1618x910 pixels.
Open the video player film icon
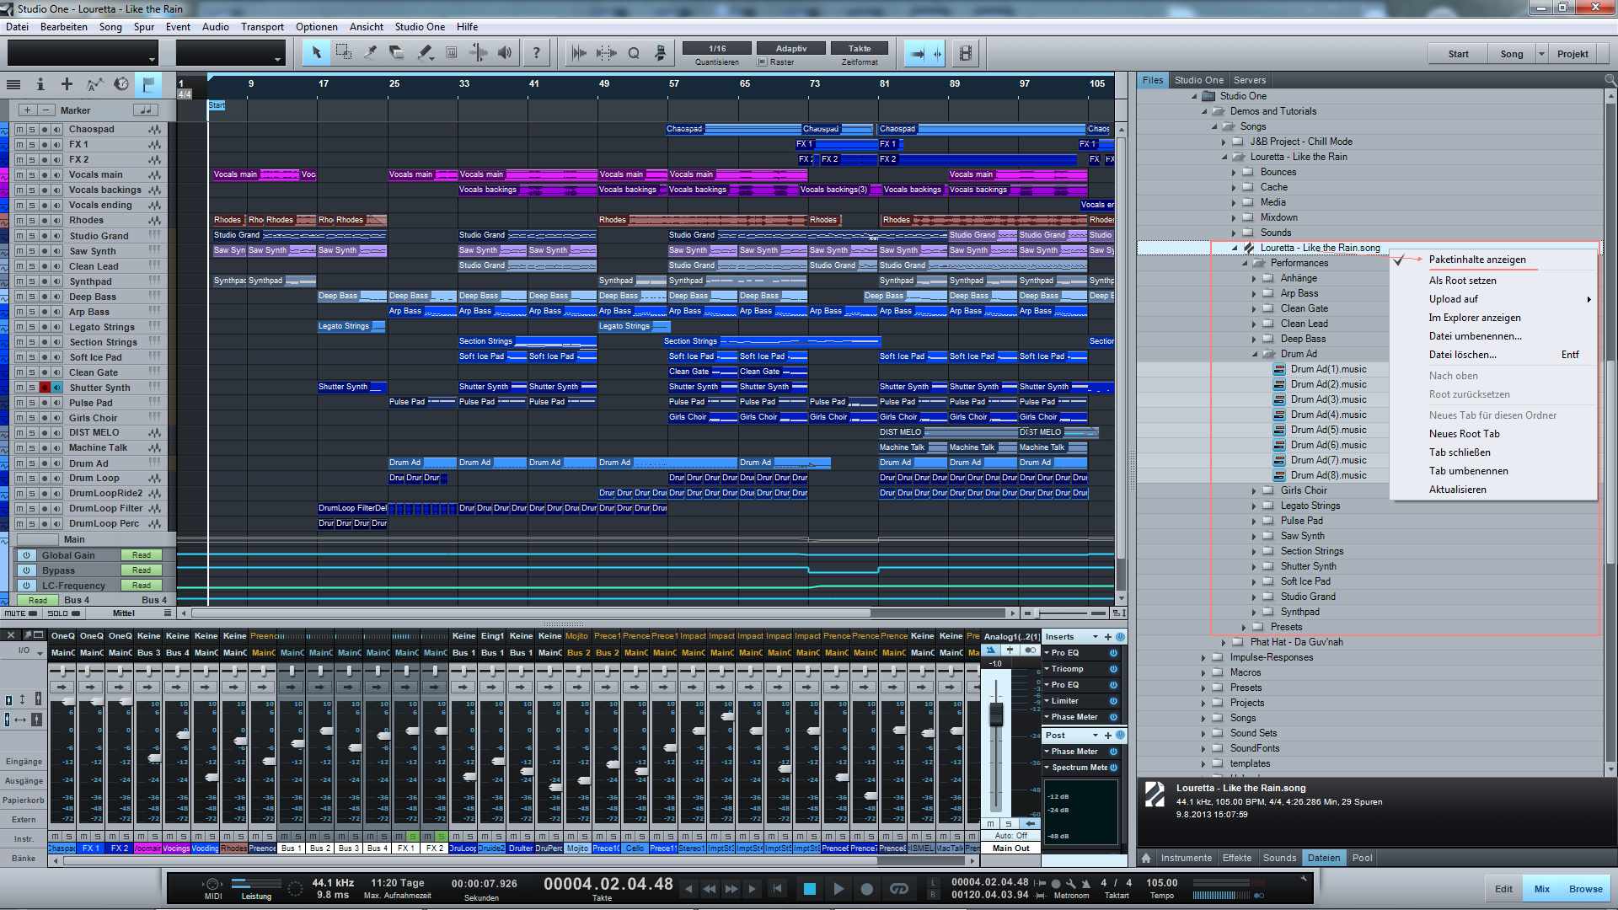click(965, 53)
